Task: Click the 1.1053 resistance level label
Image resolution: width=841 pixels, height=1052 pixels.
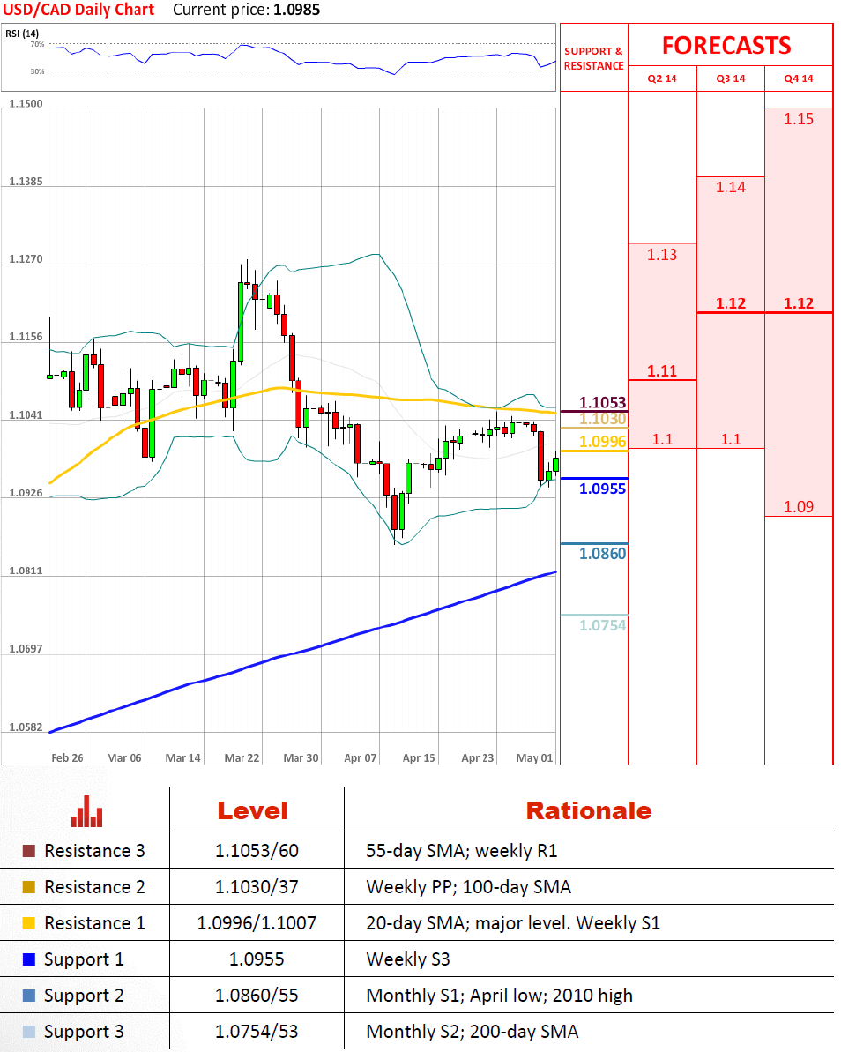Action: pos(602,403)
